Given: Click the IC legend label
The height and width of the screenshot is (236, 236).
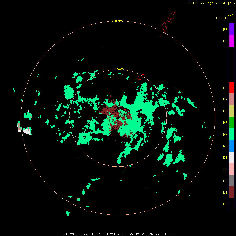Looking at the screenshot, I should 225,169.
